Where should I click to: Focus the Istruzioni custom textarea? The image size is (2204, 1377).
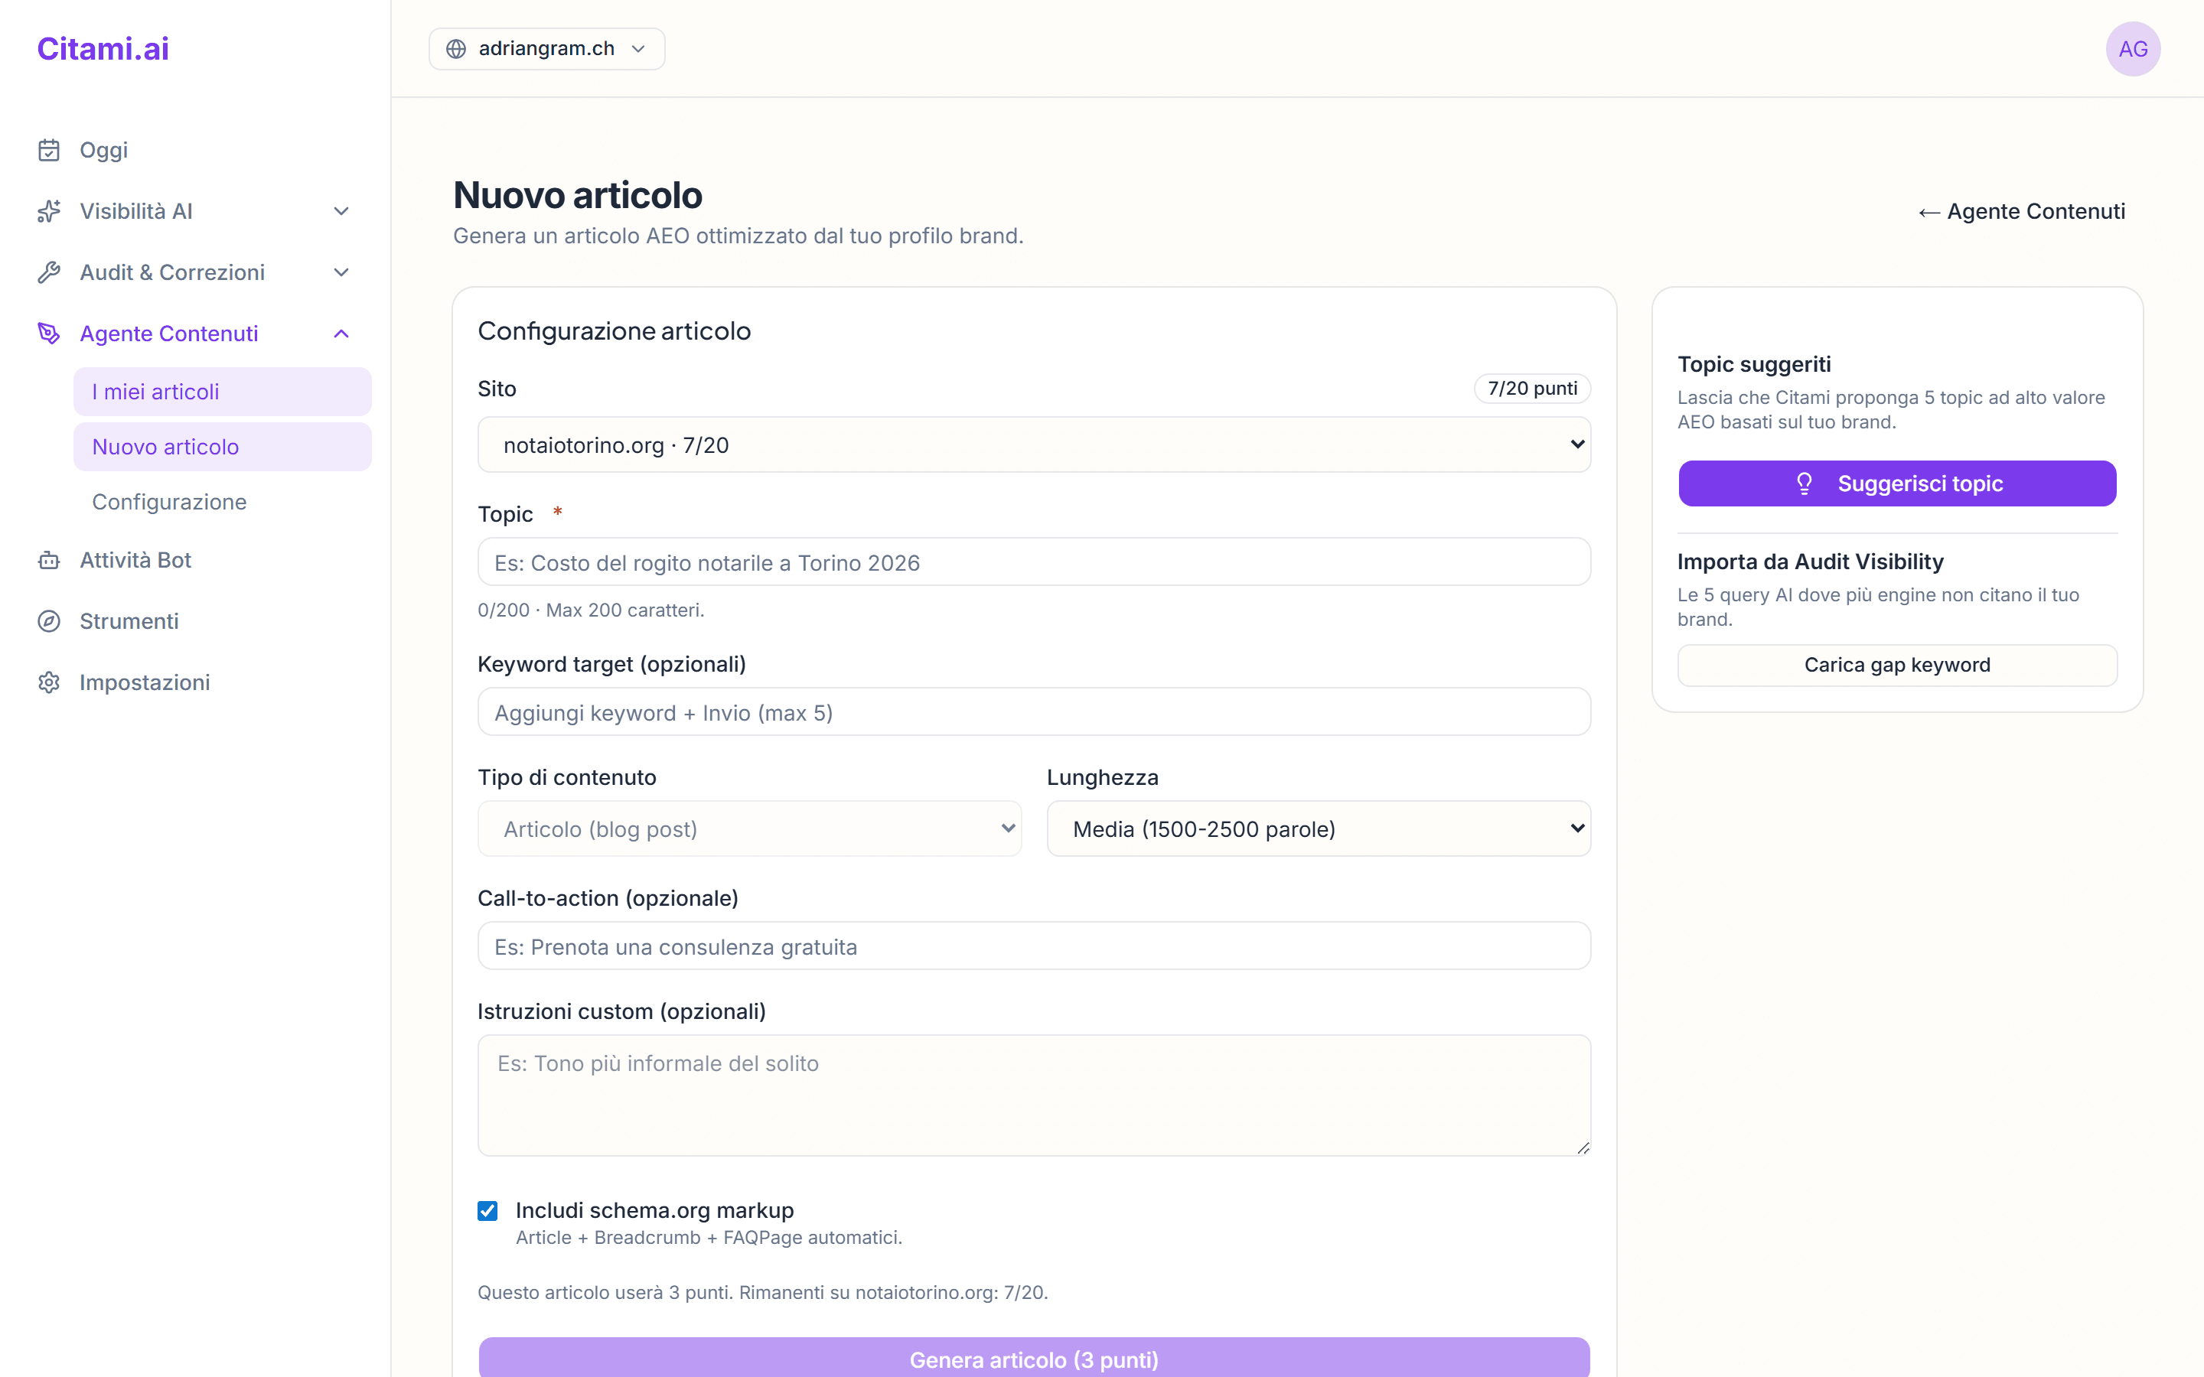point(1034,1095)
